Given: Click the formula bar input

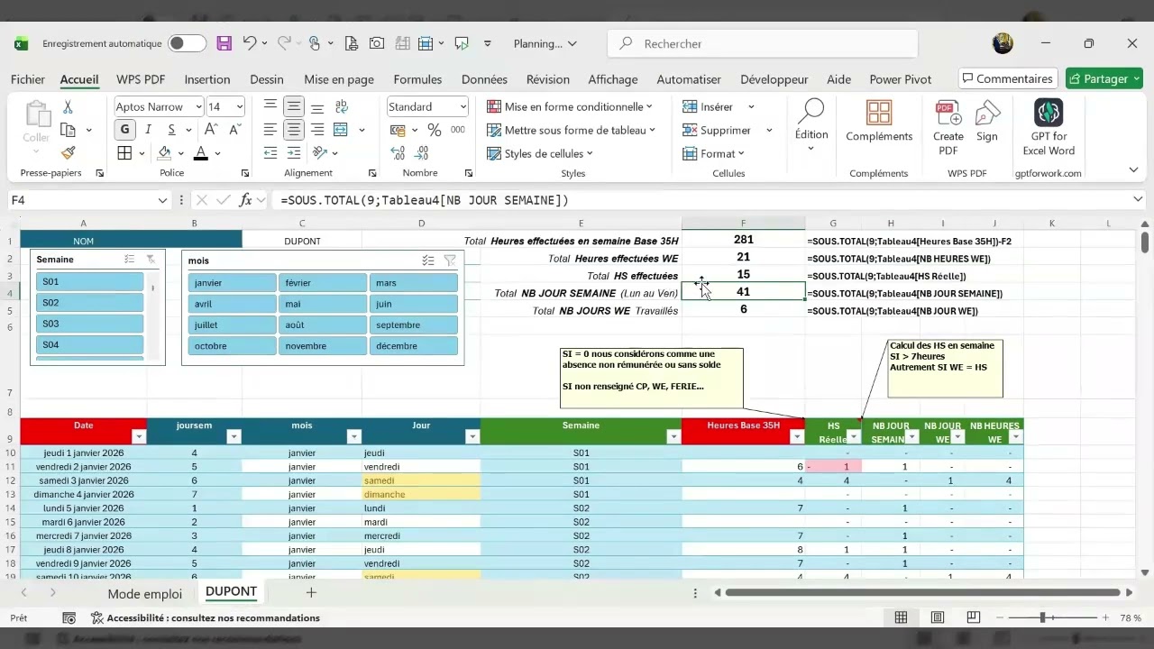Looking at the screenshot, I should pyautogui.click(x=703, y=200).
